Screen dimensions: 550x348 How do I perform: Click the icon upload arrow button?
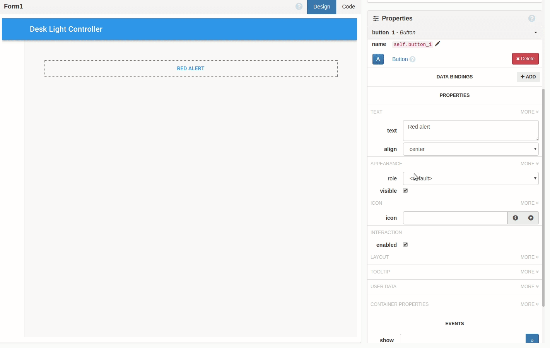(531, 218)
